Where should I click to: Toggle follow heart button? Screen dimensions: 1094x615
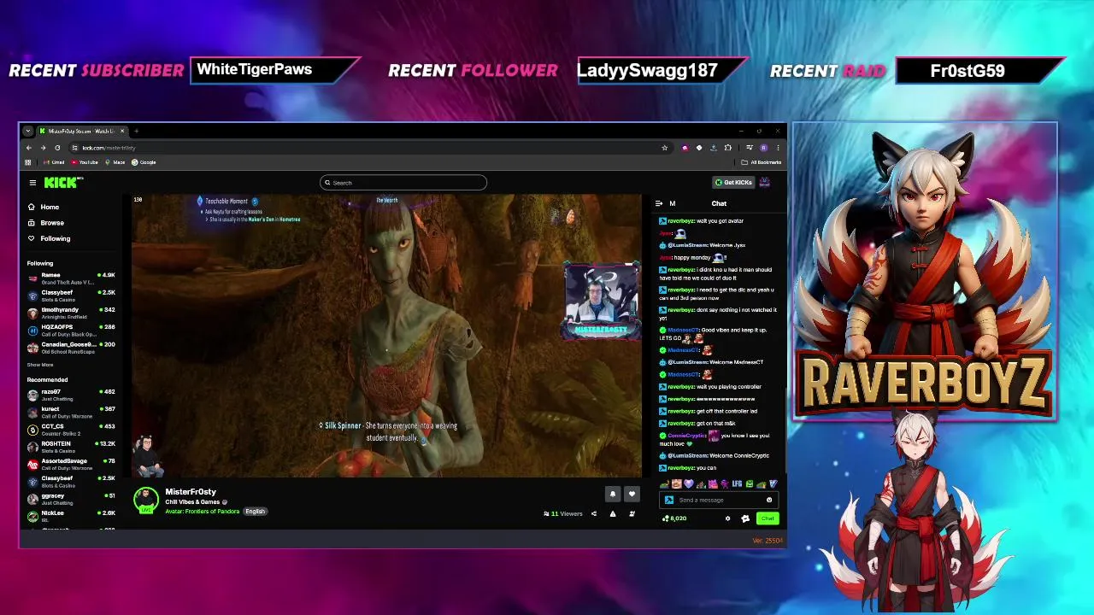(632, 494)
